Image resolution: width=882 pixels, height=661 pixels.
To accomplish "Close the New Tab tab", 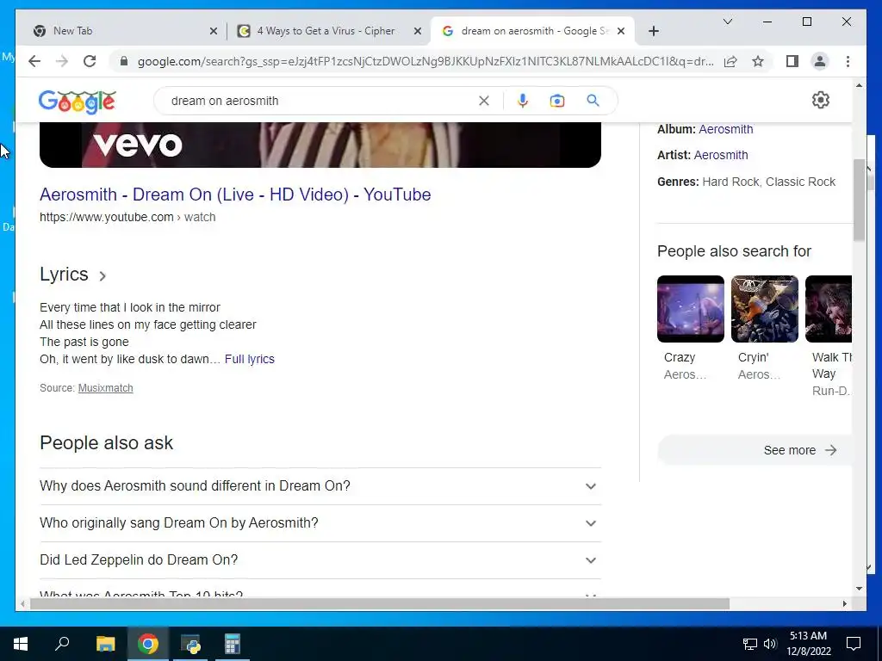I will click(x=214, y=31).
